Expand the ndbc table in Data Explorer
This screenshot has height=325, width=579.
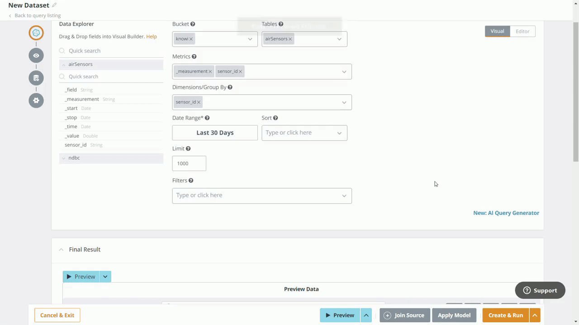click(x=63, y=158)
